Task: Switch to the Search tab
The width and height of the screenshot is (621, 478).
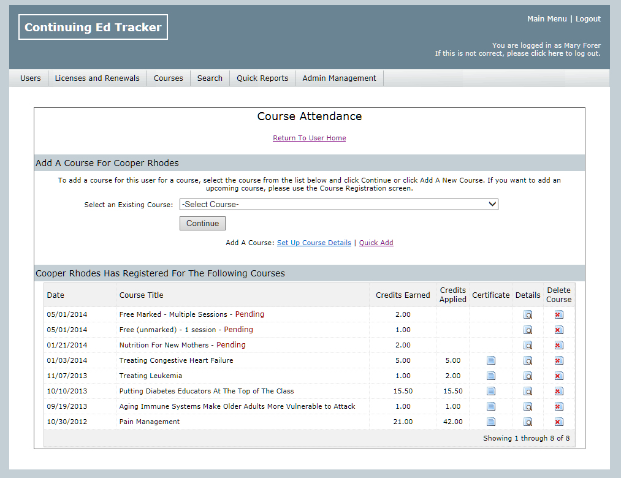Action: coord(210,78)
